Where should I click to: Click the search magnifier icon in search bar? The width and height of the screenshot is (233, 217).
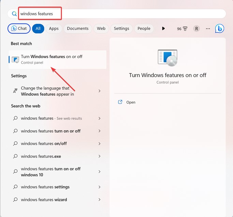[14, 14]
